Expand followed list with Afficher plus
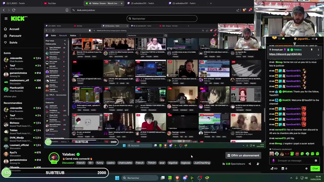This screenshot has height=182, width=324. 10,97
